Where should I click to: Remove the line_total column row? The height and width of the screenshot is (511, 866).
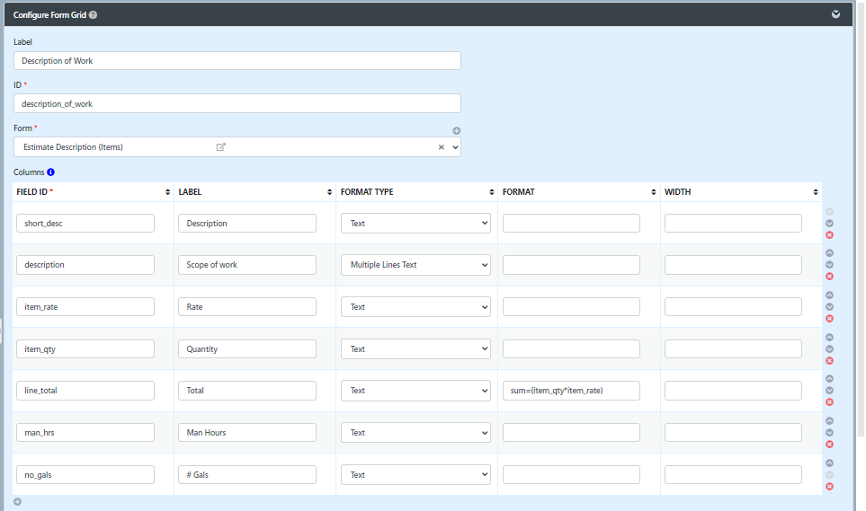[829, 402]
